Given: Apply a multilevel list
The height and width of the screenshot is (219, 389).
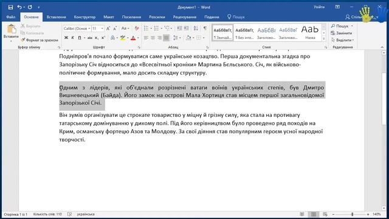Looking at the screenshot, I should pyautogui.click(x=167, y=29).
